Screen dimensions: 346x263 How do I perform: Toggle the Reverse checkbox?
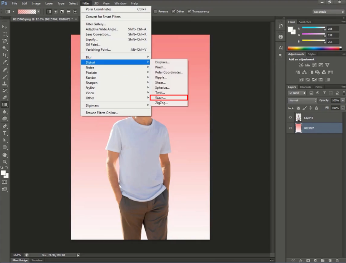pyautogui.click(x=156, y=11)
